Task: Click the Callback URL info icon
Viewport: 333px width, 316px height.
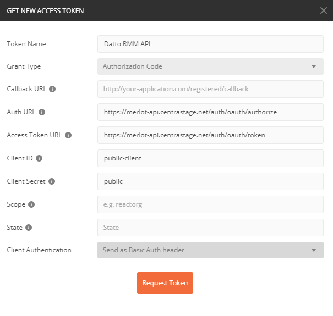Action: tap(52, 89)
